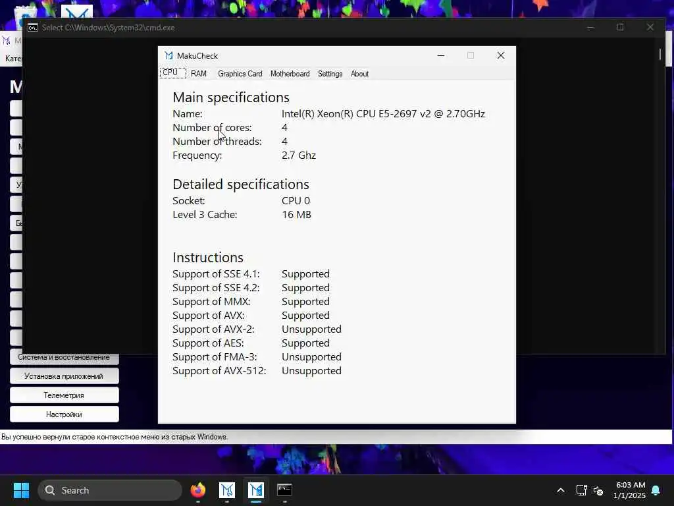Open the Settings tab in MakuCheck
Screen dimensions: 674x506
pyautogui.click(x=330, y=74)
